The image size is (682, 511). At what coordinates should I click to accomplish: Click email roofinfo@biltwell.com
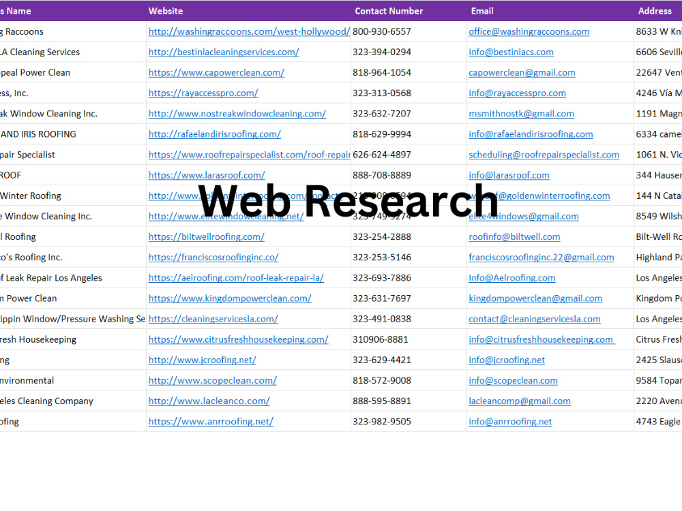[514, 237]
